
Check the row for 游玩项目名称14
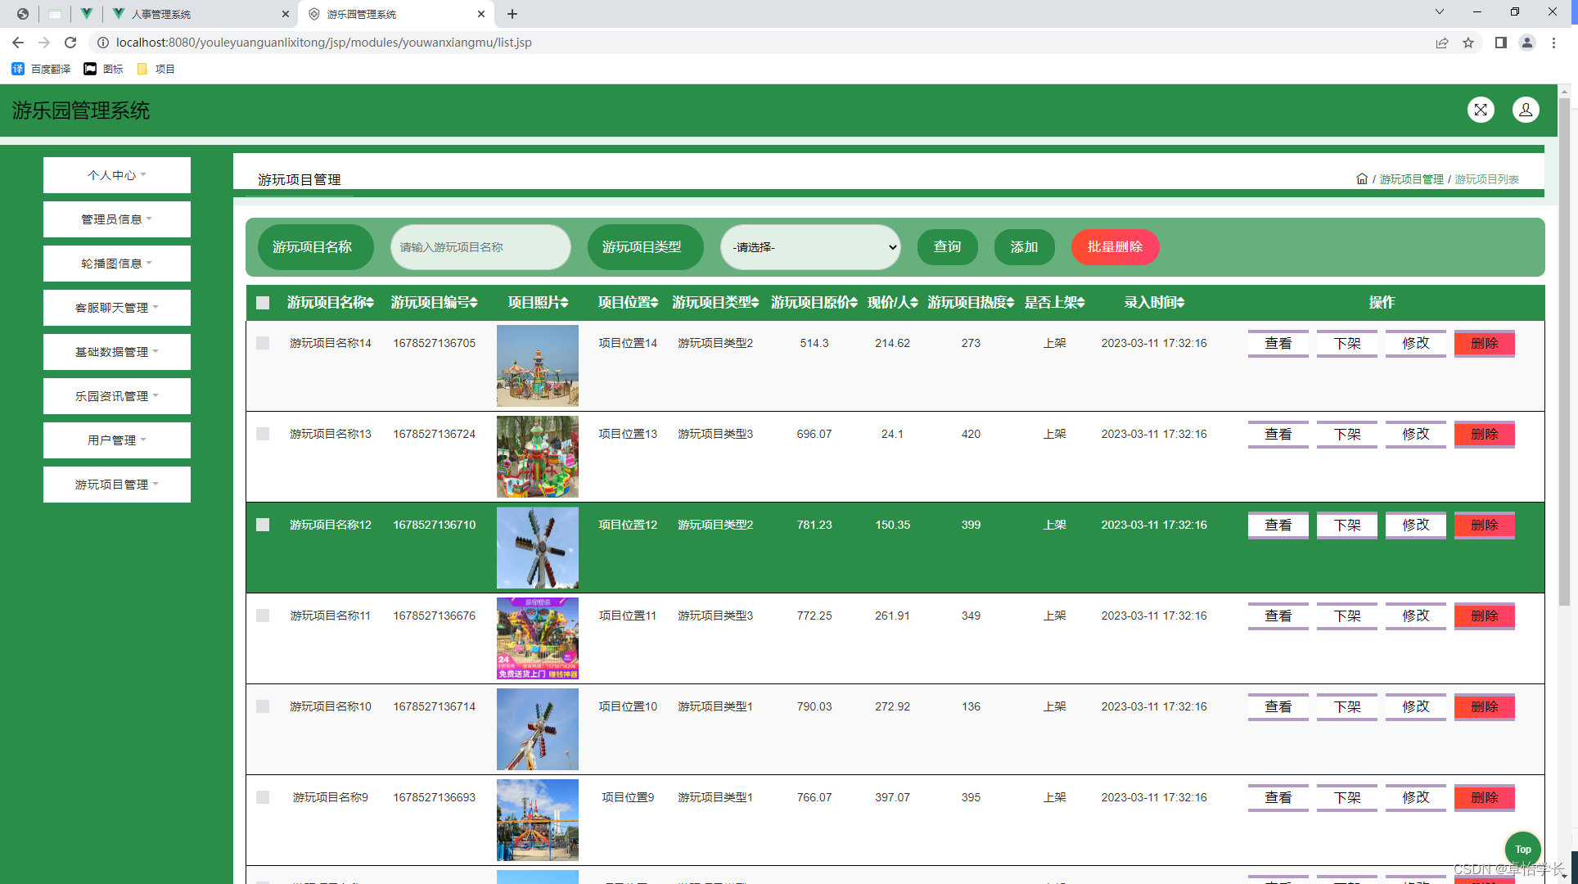point(263,343)
